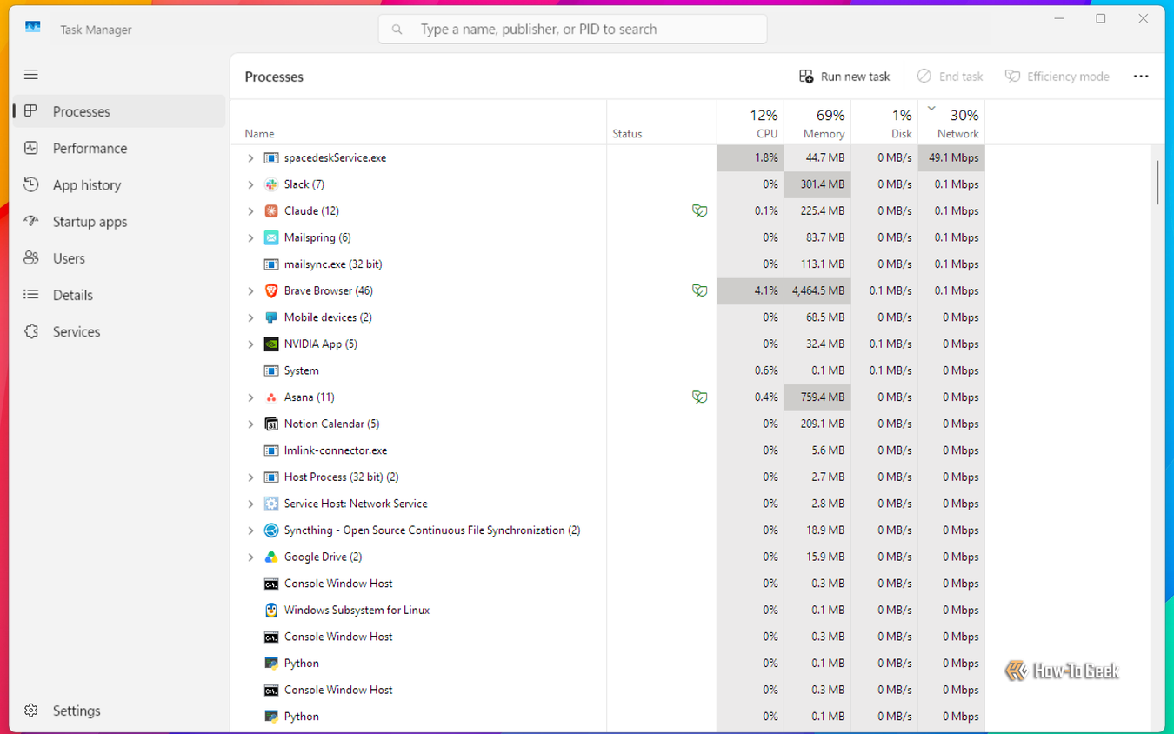Select the 49.1 Mbps network value
The image size is (1174, 734).
pos(951,158)
